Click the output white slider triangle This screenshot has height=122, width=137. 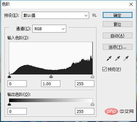[x=92, y=104]
